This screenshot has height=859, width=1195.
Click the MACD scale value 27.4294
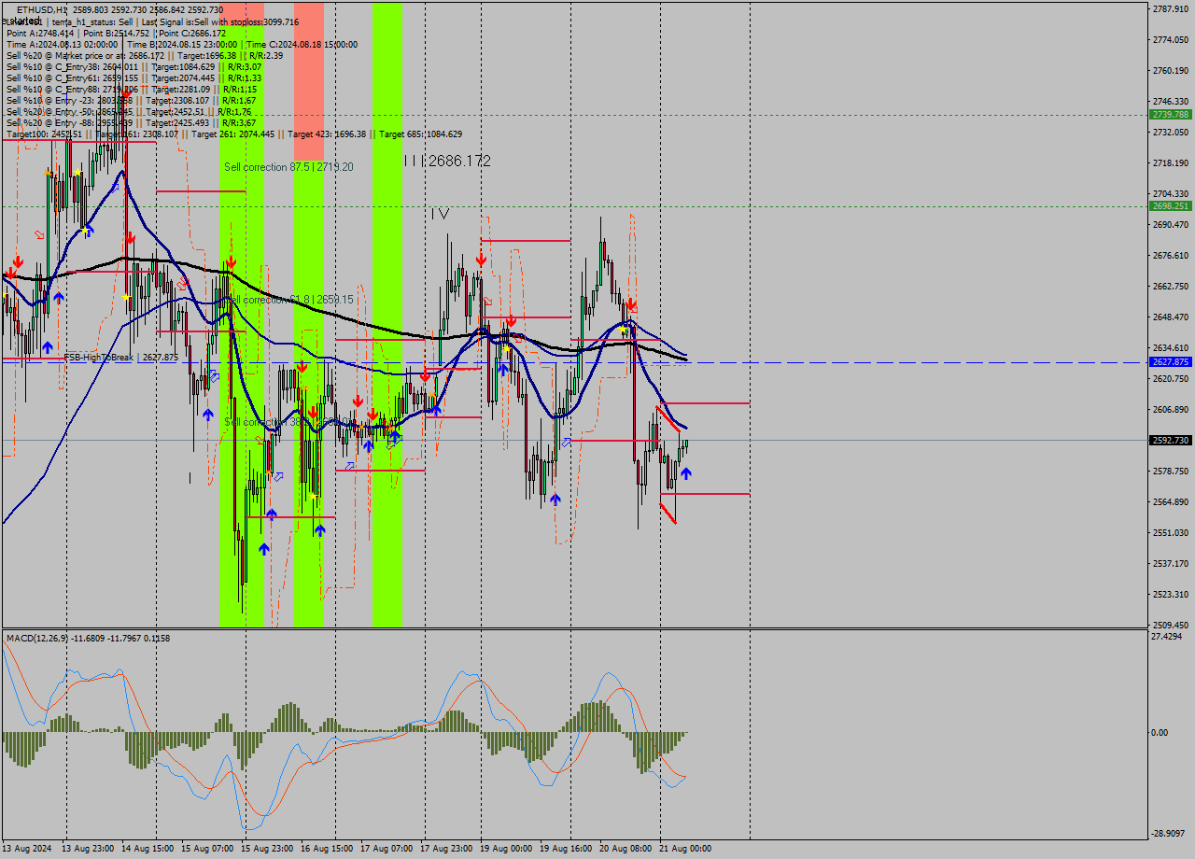pyautogui.click(x=1167, y=636)
